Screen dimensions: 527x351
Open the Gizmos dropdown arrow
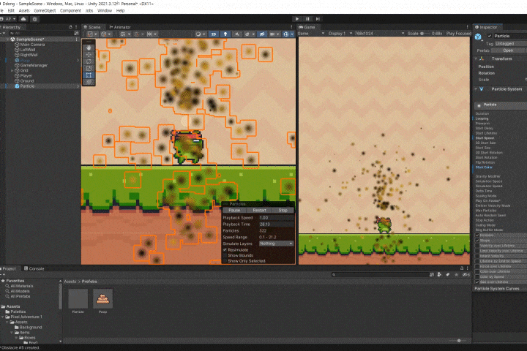(292, 34)
